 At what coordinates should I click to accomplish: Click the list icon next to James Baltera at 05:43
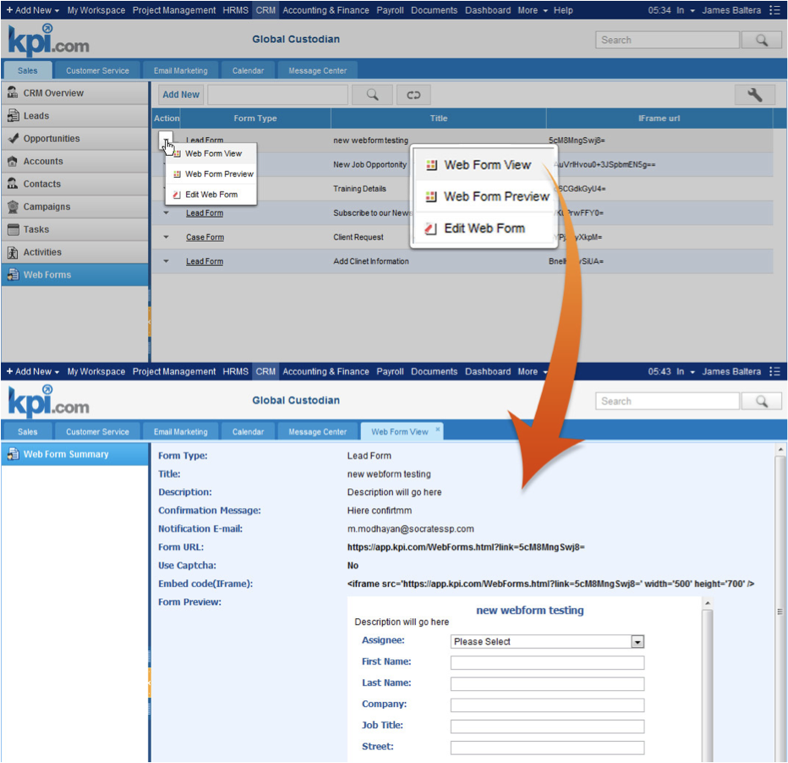(x=774, y=371)
